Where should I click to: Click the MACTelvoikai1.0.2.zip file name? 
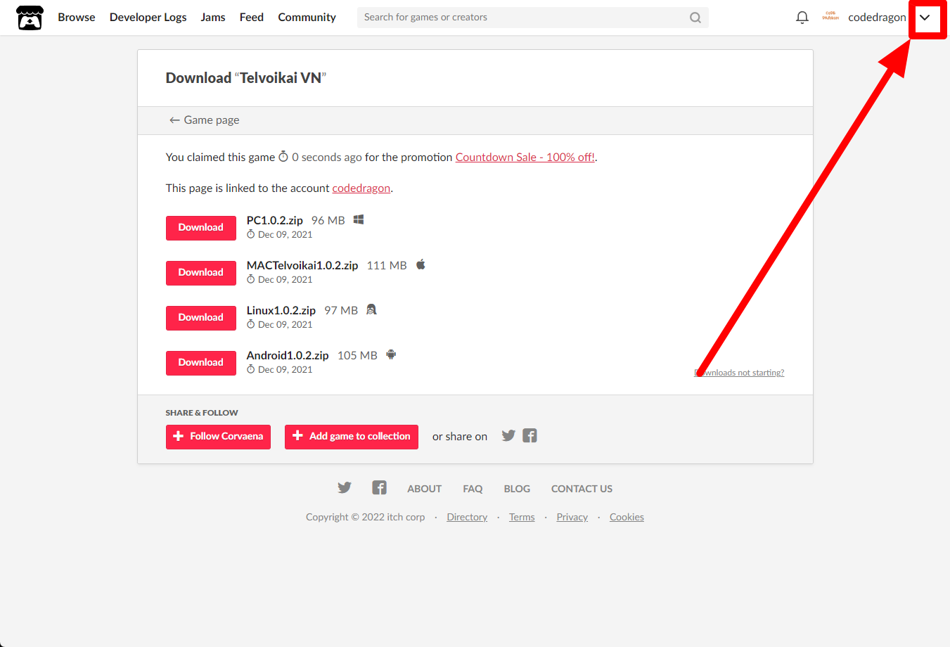click(302, 266)
